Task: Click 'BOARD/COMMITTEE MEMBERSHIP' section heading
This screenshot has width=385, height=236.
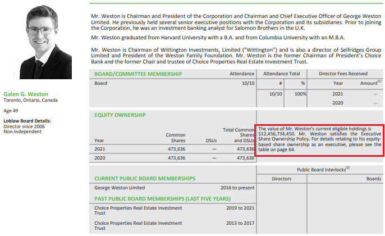Action: [138, 74]
